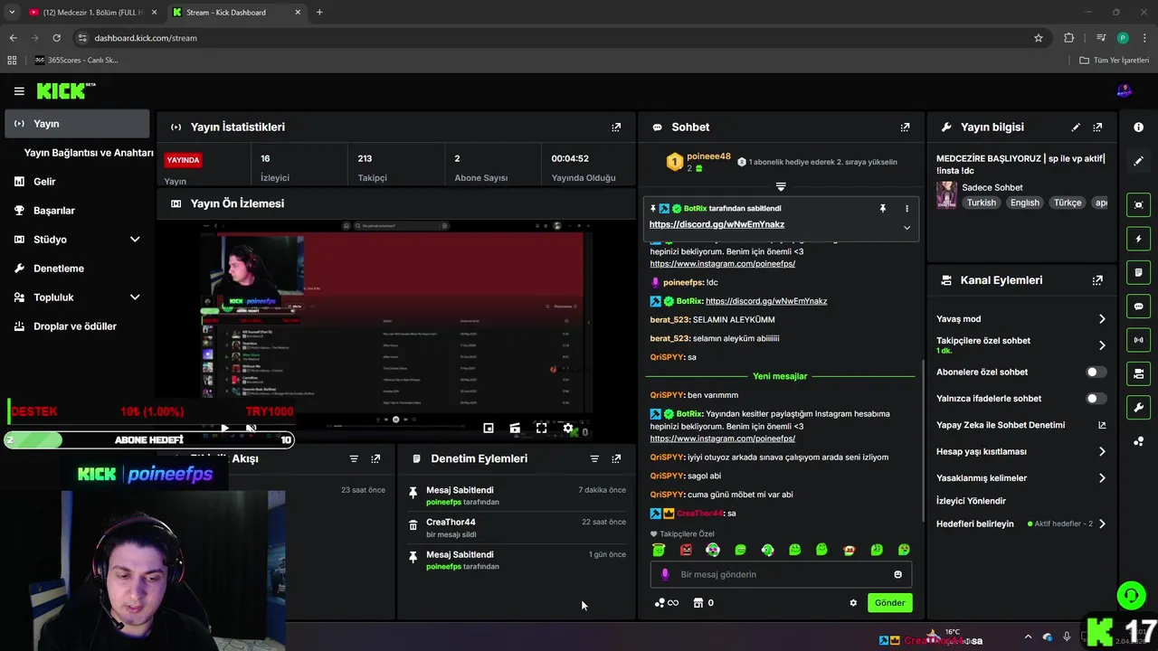Open Başarılar in the sidebar

[53, 211]
